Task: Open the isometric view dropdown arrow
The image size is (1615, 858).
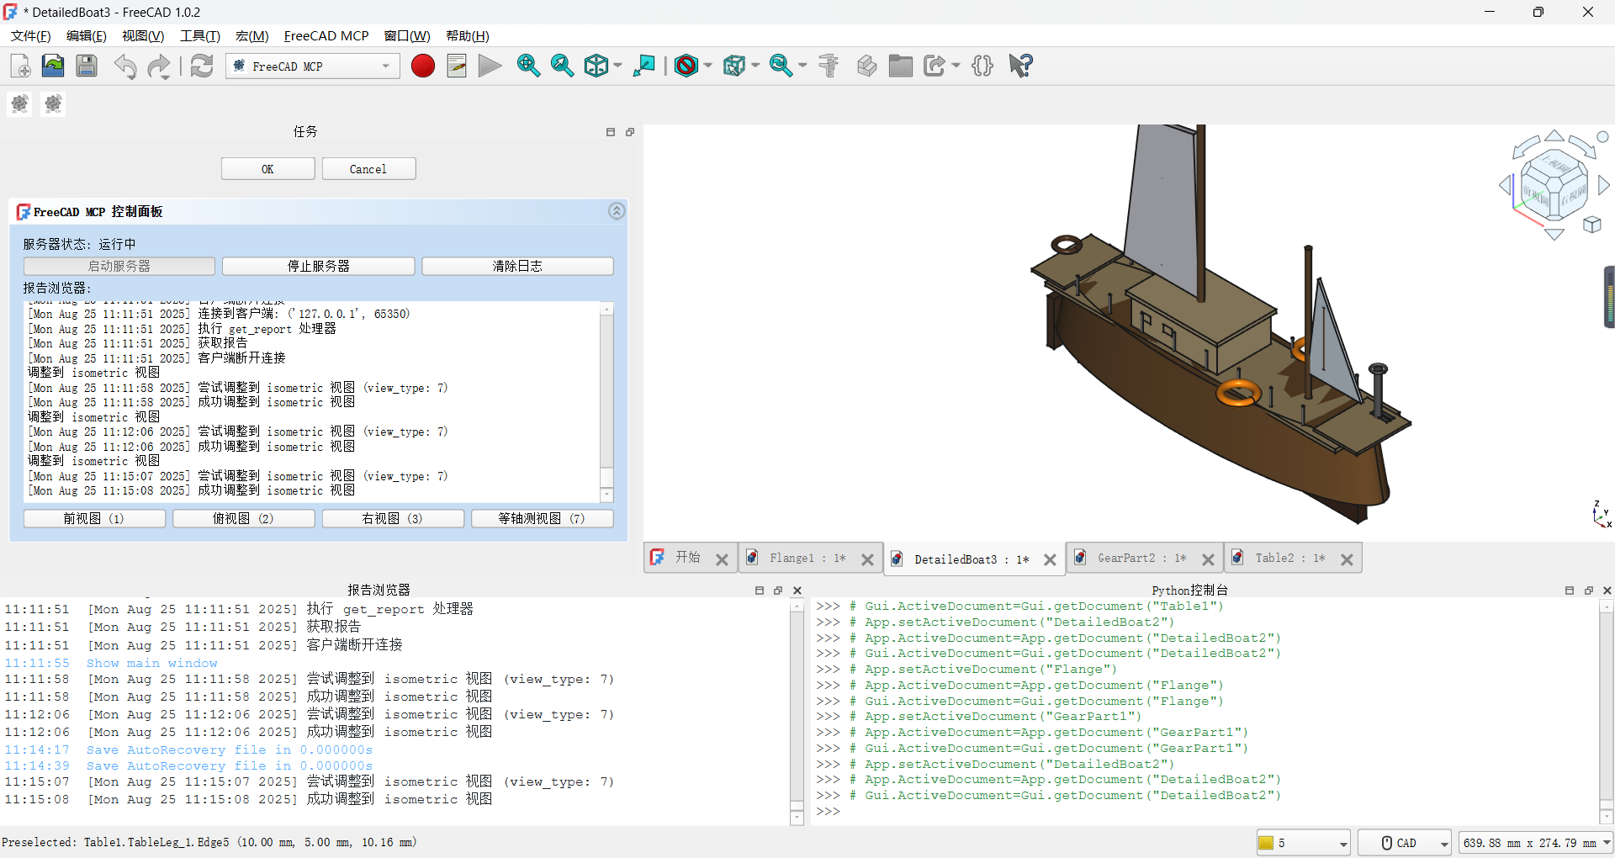Action: point(617,66)
